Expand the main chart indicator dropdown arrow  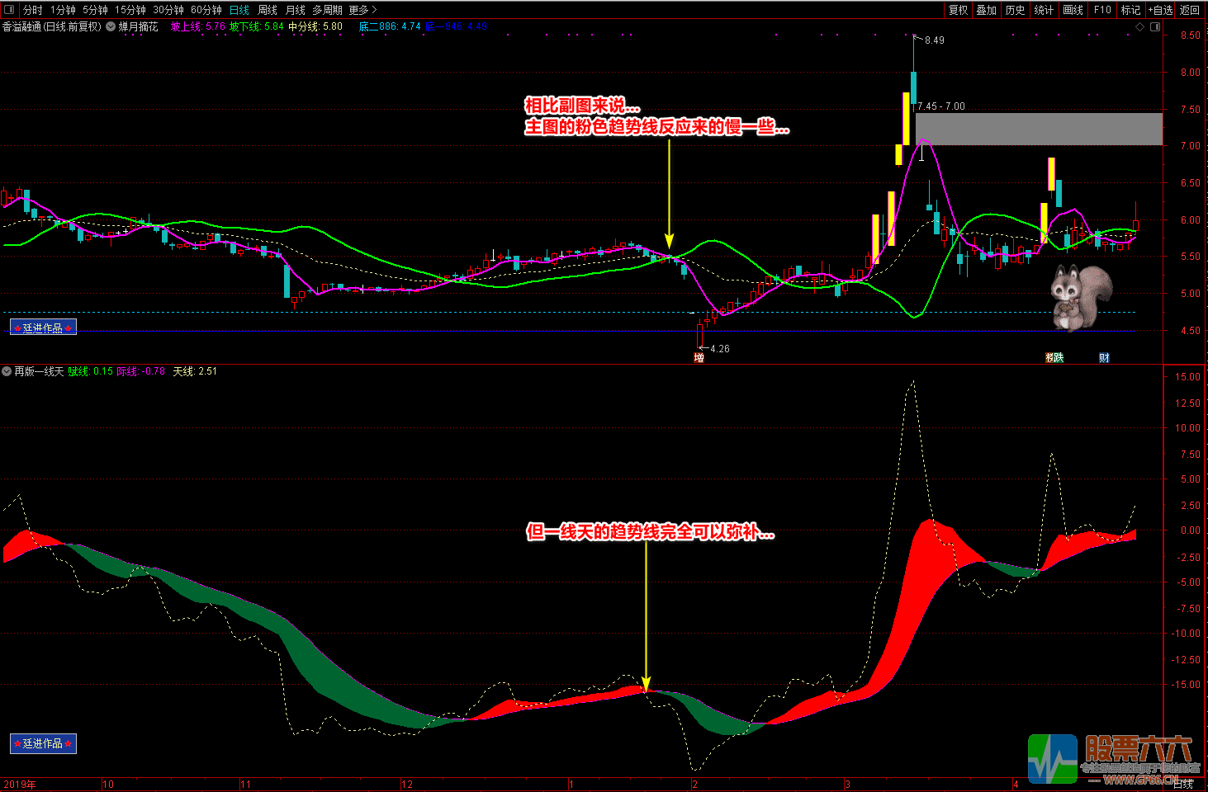pyautogui.click(x=111, y=26)
